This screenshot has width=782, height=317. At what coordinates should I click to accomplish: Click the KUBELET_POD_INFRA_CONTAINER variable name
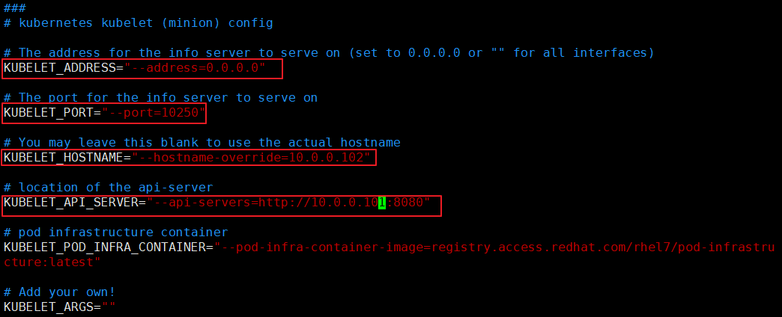click(103, 247)
